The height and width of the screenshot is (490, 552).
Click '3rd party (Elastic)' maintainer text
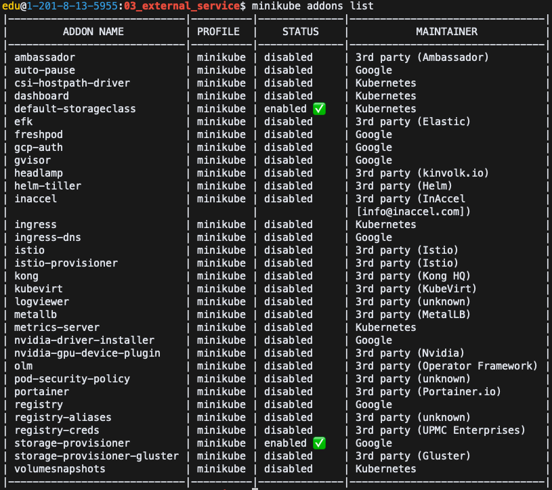[413, 122]
